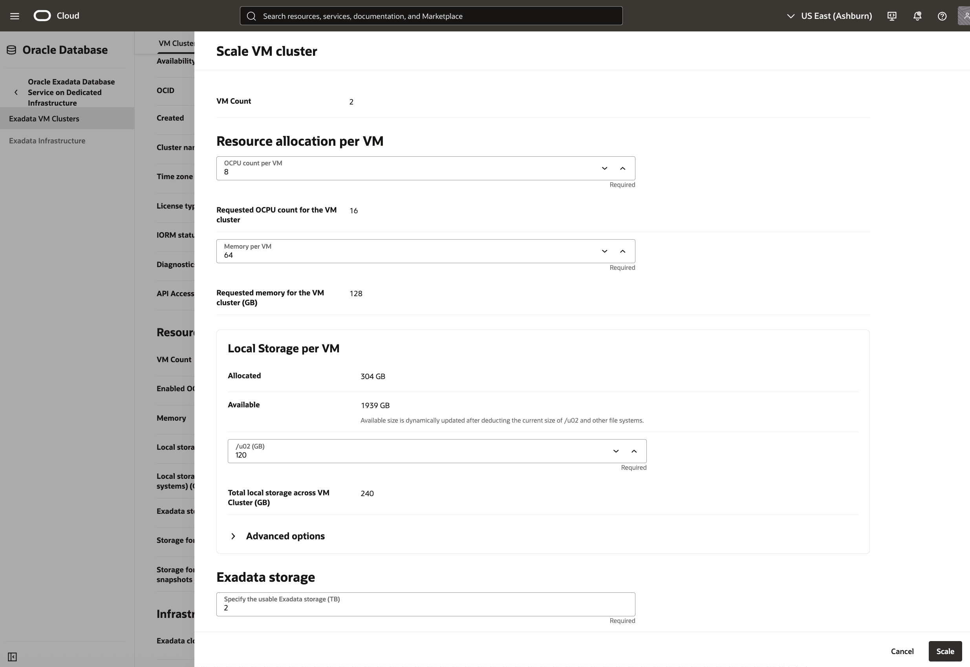970x667 pixels.
Task: Open the help question mark icon
Action: tap(942, 16)
